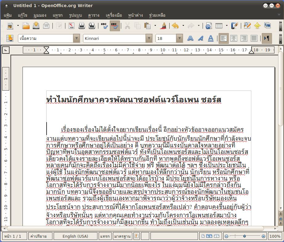Expand the Redo history dropdown arrow
Image resolution: width=284 pixels, height=242 pixels.
tap(199, 26)
